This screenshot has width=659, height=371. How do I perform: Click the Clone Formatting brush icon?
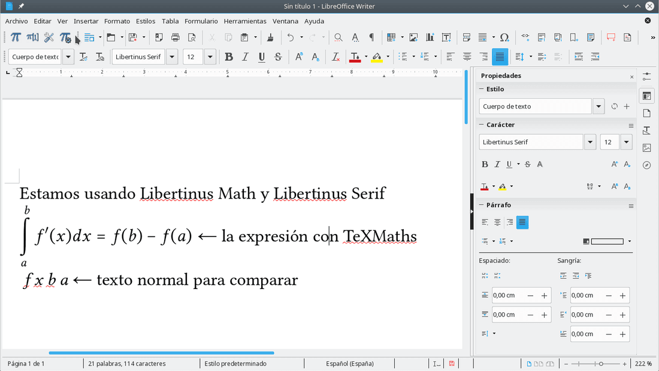[270, 37]
